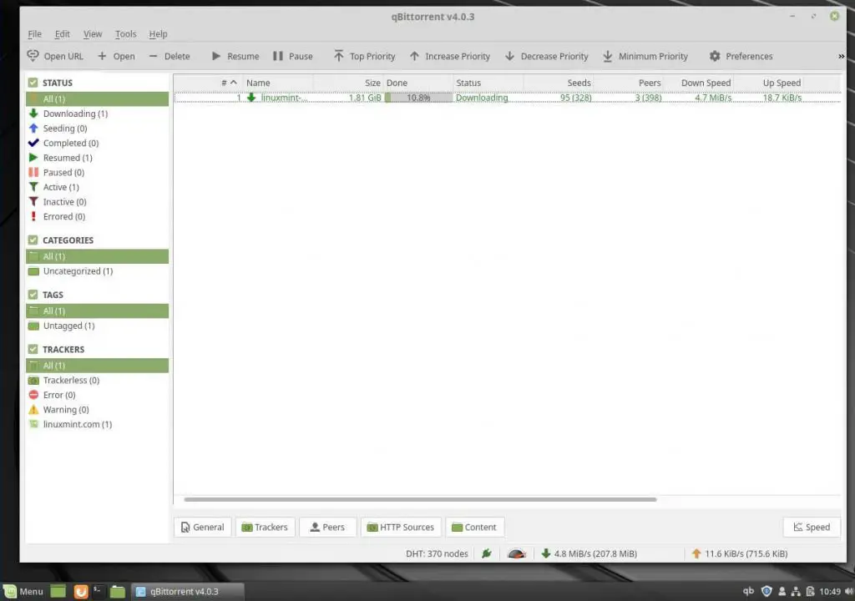This screenshot has height=601, width=855.
Task: Filter by Errored (0) status
Action: [x=97, y=216]
